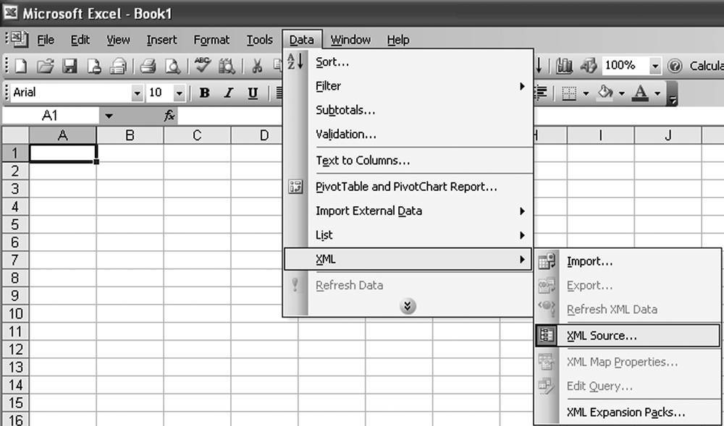Choose Text to Columns... entry
This screenshot has width=724, height=426.
coord(408,161)
